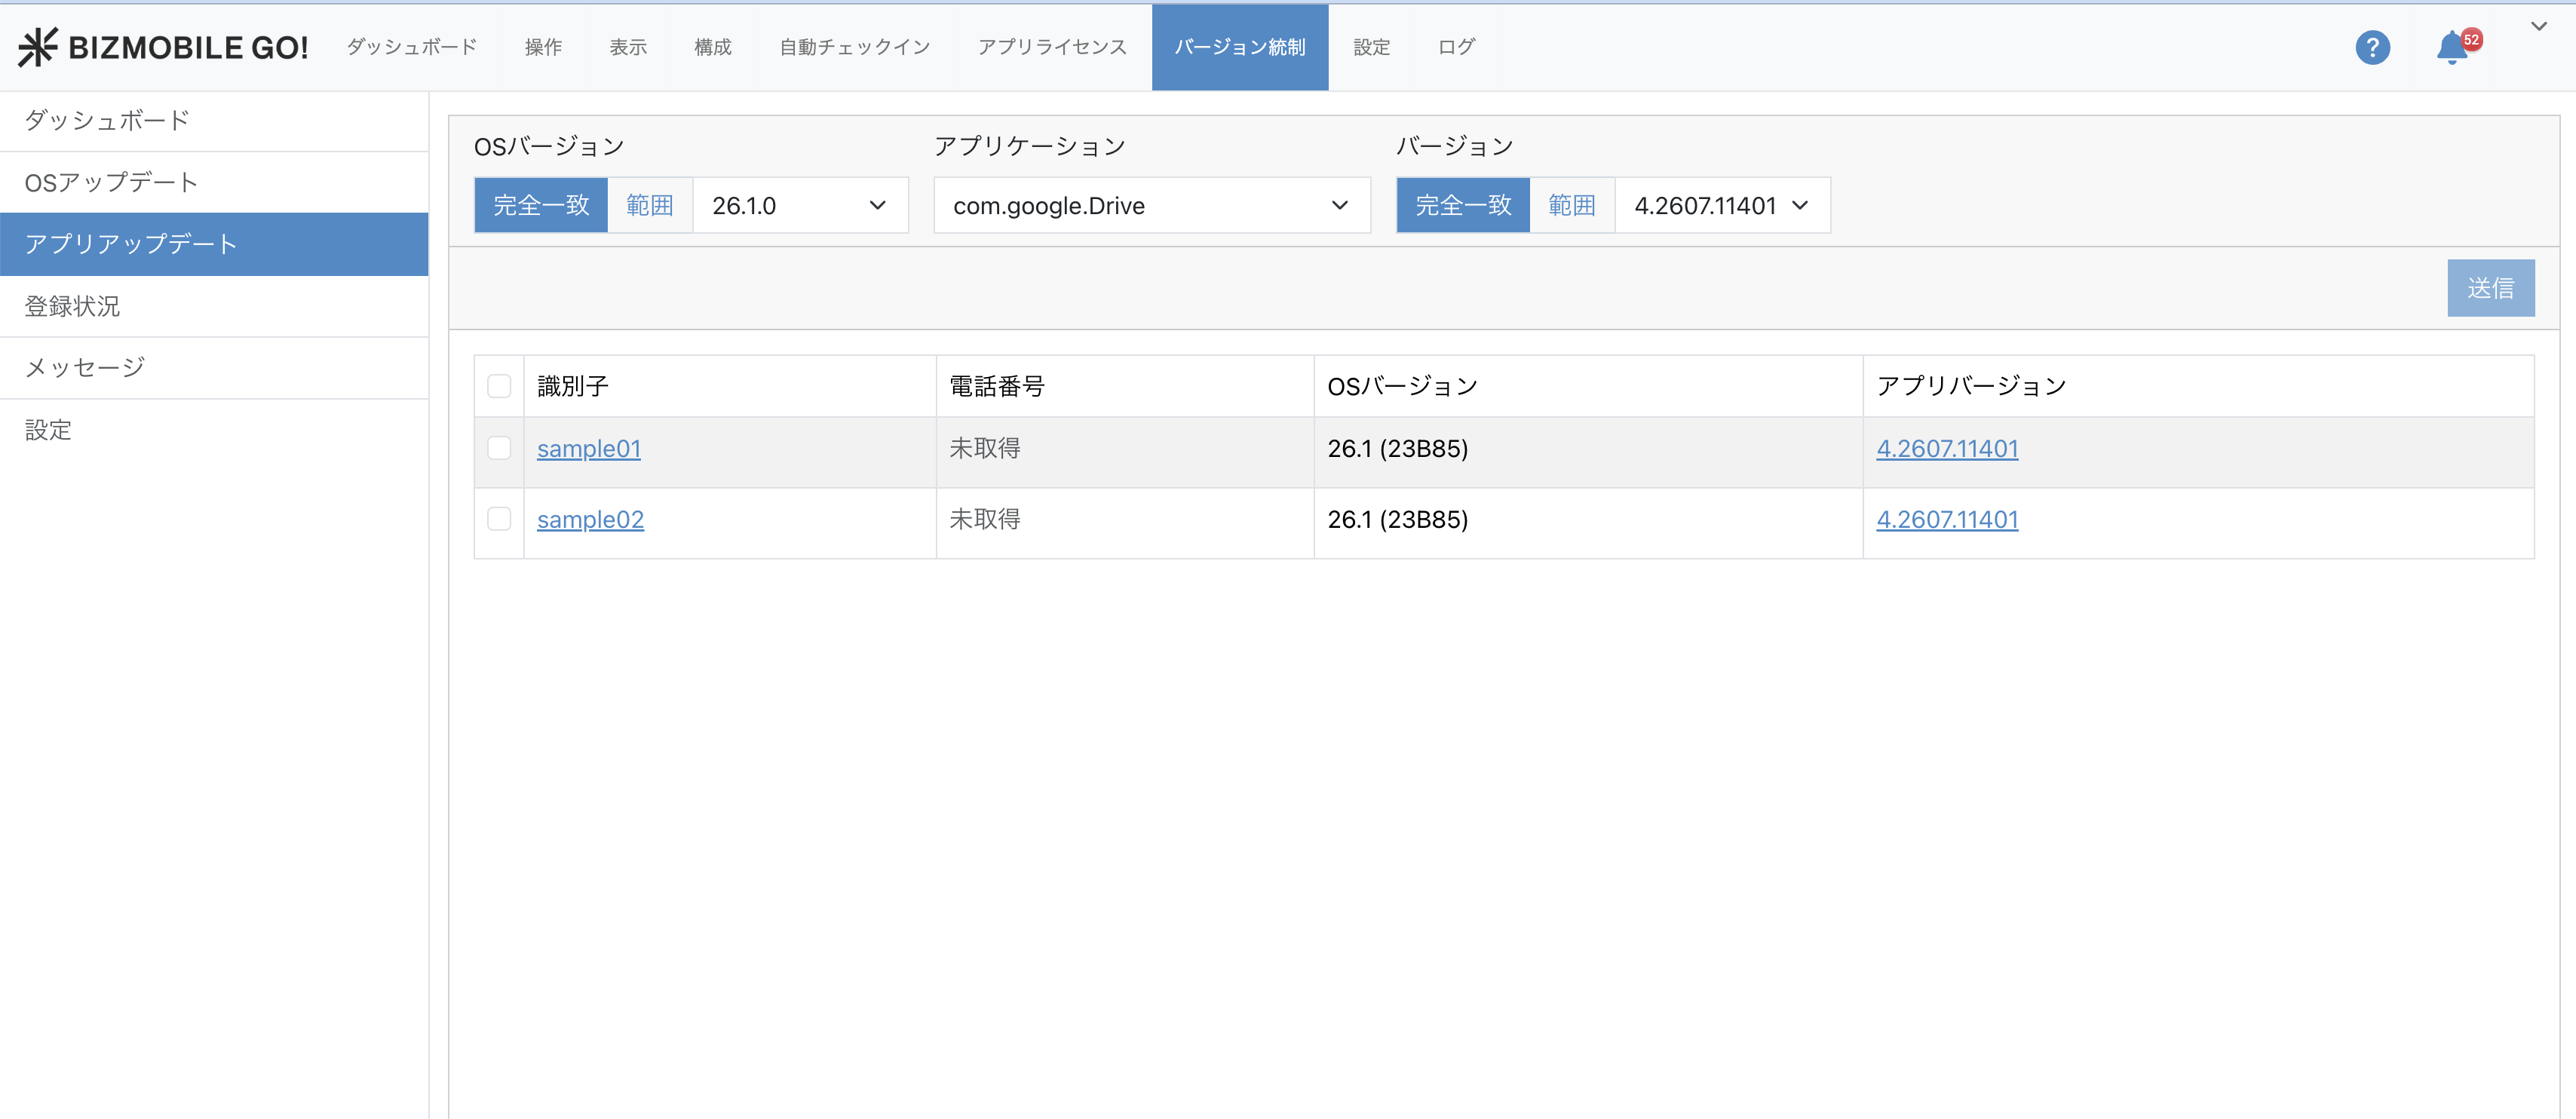Select 範囲 for app version filter
This screenshot has height=1119, width=2576.
pyautogui.click(x=1571, y=205)
